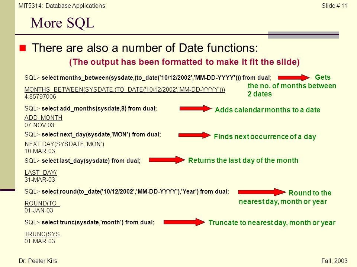Click the 'Slide # 11' label
357x267 pixels.
point(334,6)
